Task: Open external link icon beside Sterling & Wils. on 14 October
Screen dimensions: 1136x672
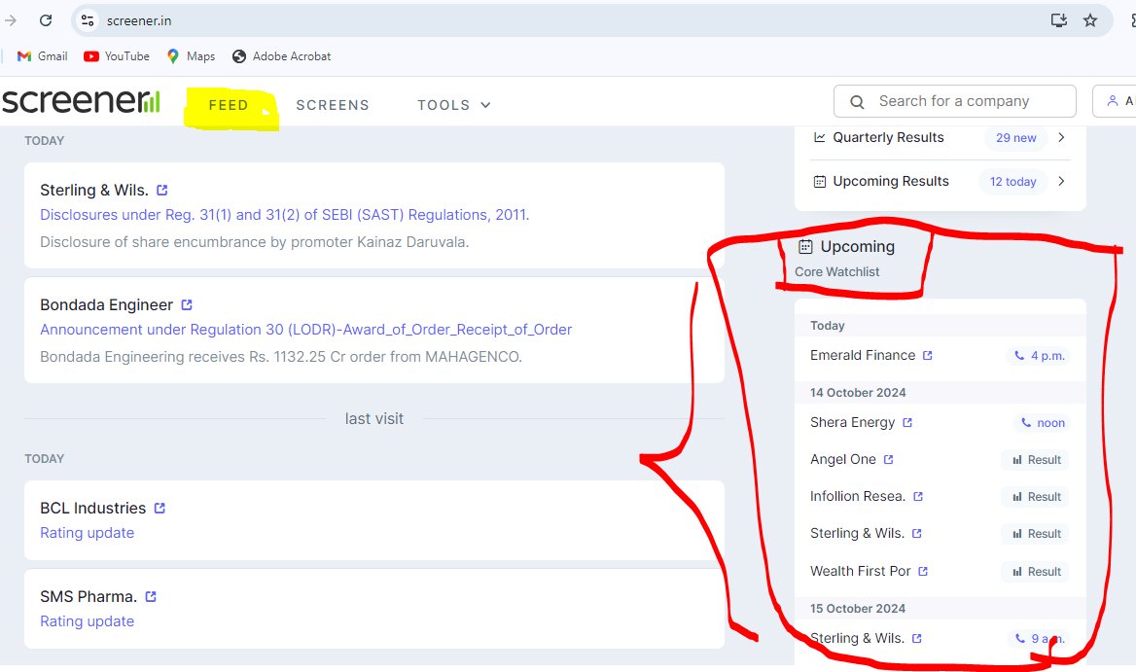Action: (916, 533)
